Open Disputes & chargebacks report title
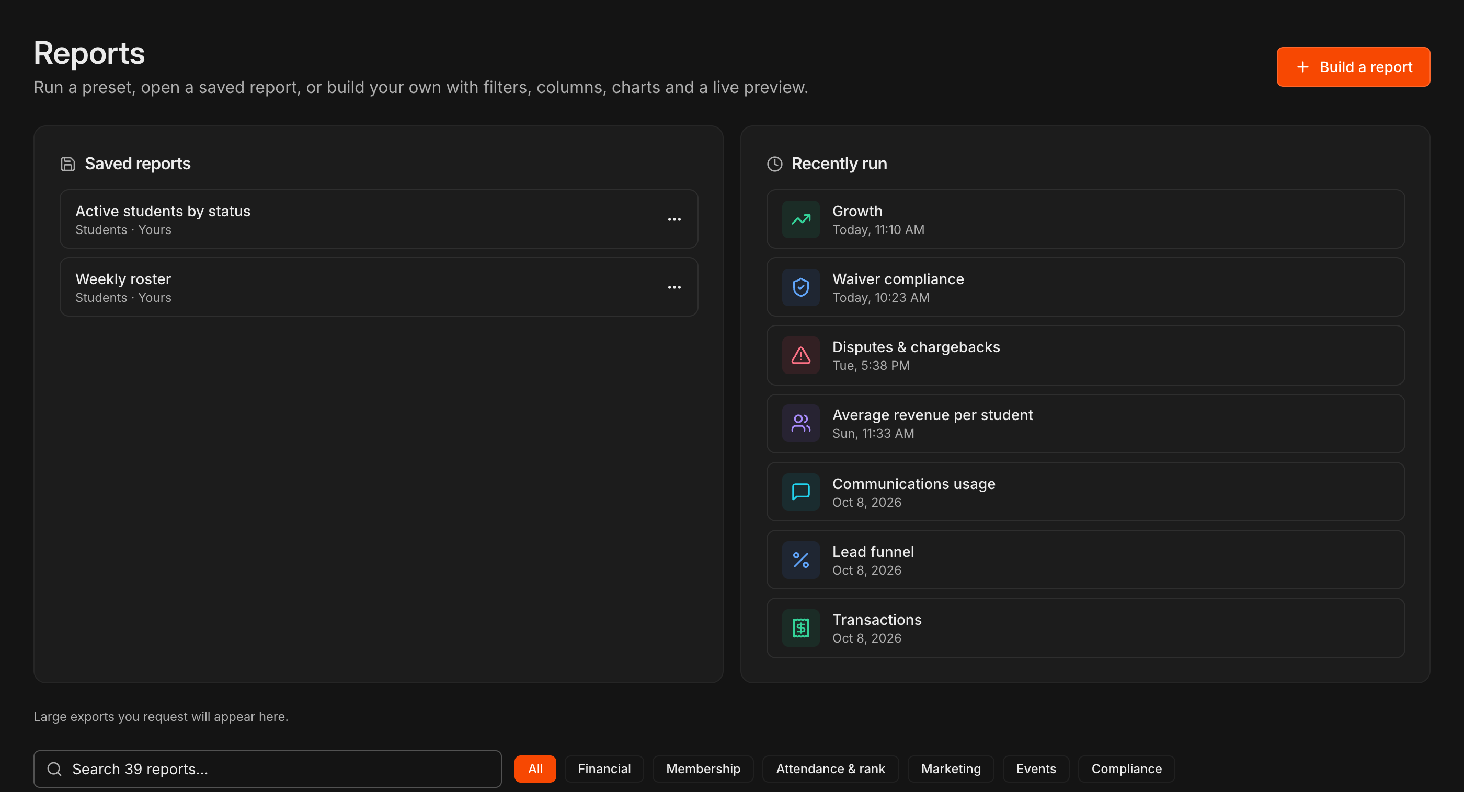Viewport: 1464px width, 792px height. point(916,347)
